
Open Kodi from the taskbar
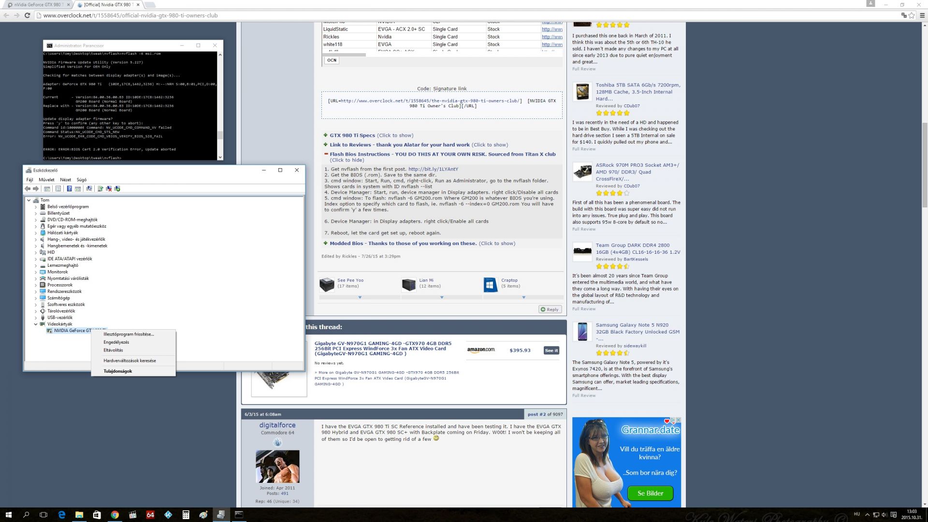[168, 515]
